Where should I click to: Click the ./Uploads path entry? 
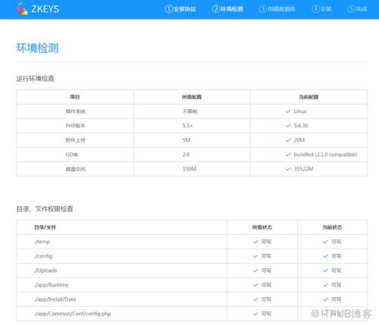[x=45, y=270]
